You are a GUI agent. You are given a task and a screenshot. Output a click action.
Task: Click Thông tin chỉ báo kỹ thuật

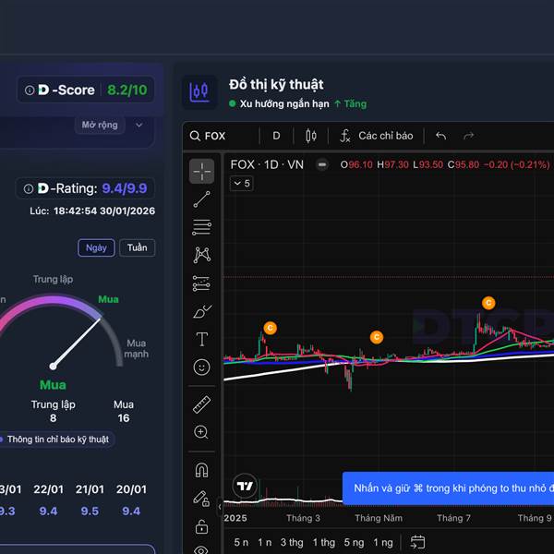(57, 440)
